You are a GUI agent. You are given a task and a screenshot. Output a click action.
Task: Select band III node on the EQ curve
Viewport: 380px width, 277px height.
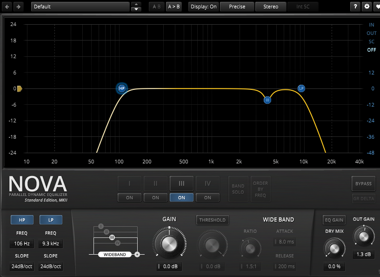click(267, 100)
